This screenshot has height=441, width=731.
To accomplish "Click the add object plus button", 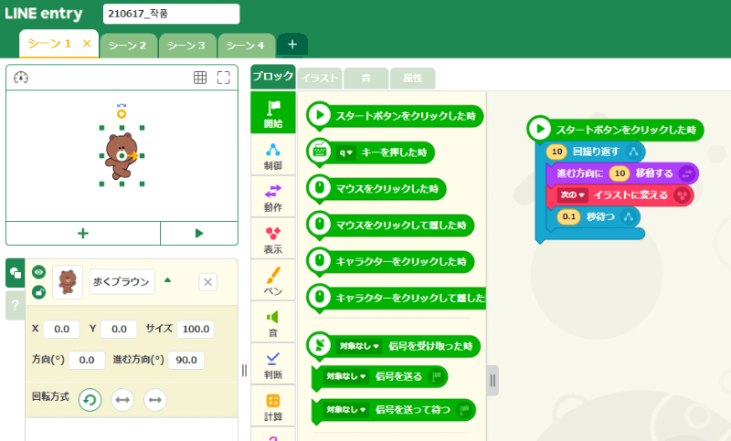I will pyautogui.click(x=83, y=234).
